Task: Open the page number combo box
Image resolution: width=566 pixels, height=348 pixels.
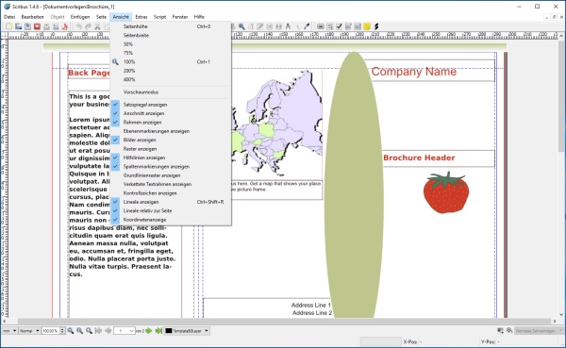Action: point(125,331)
